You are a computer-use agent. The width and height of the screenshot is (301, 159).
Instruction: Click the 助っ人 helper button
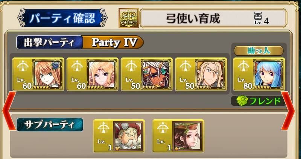258,51
